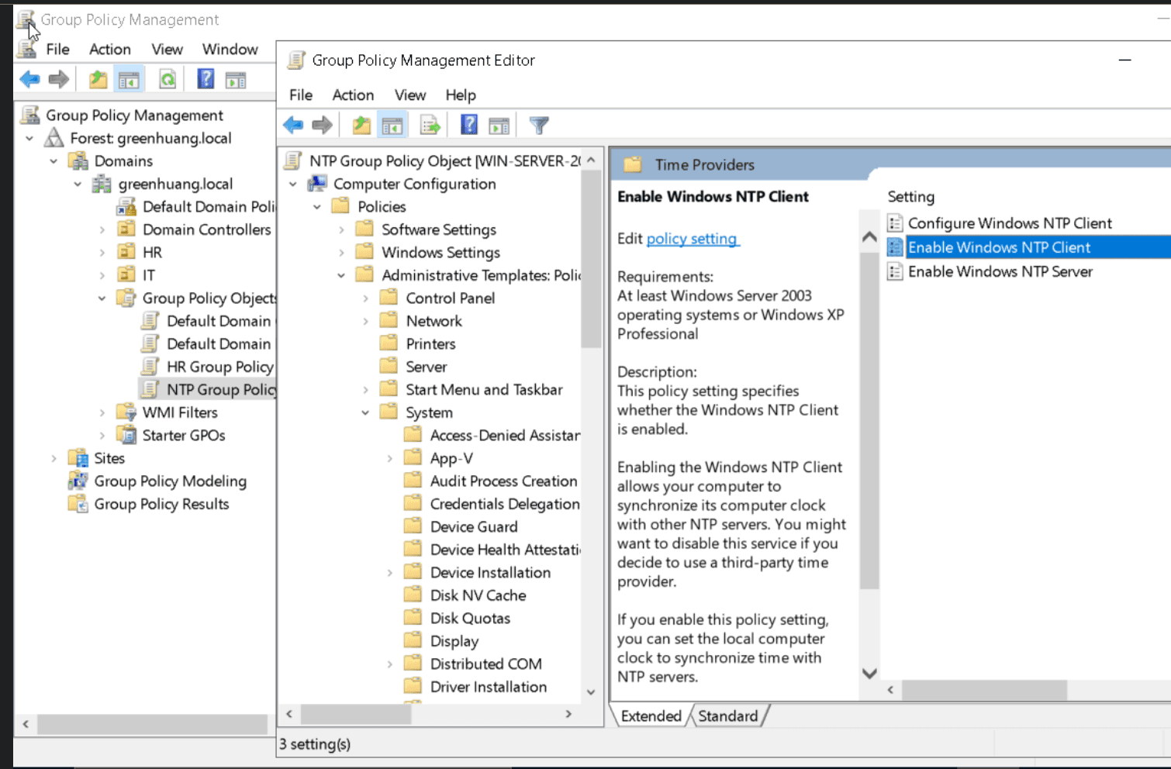Open View menu in Group Policy Management Editor
Viewport: 1171px width, 769px height.
pos(410,95)
